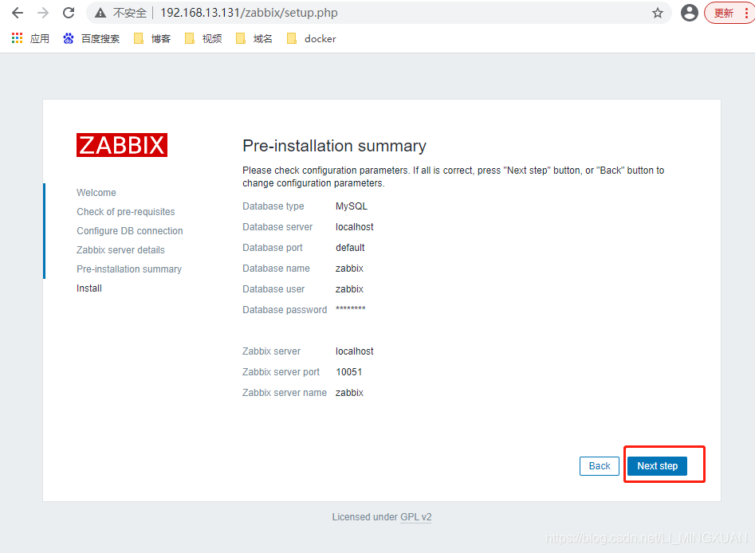Click the Database name label
The image size is (755, 553).
276,268
